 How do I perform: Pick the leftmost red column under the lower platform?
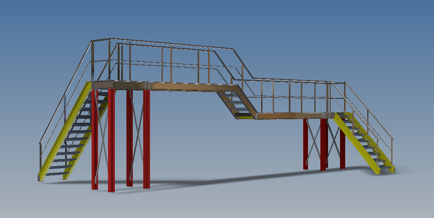306,143
